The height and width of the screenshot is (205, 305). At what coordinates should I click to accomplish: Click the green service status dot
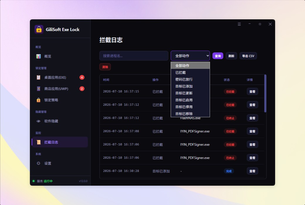point(33,181)
